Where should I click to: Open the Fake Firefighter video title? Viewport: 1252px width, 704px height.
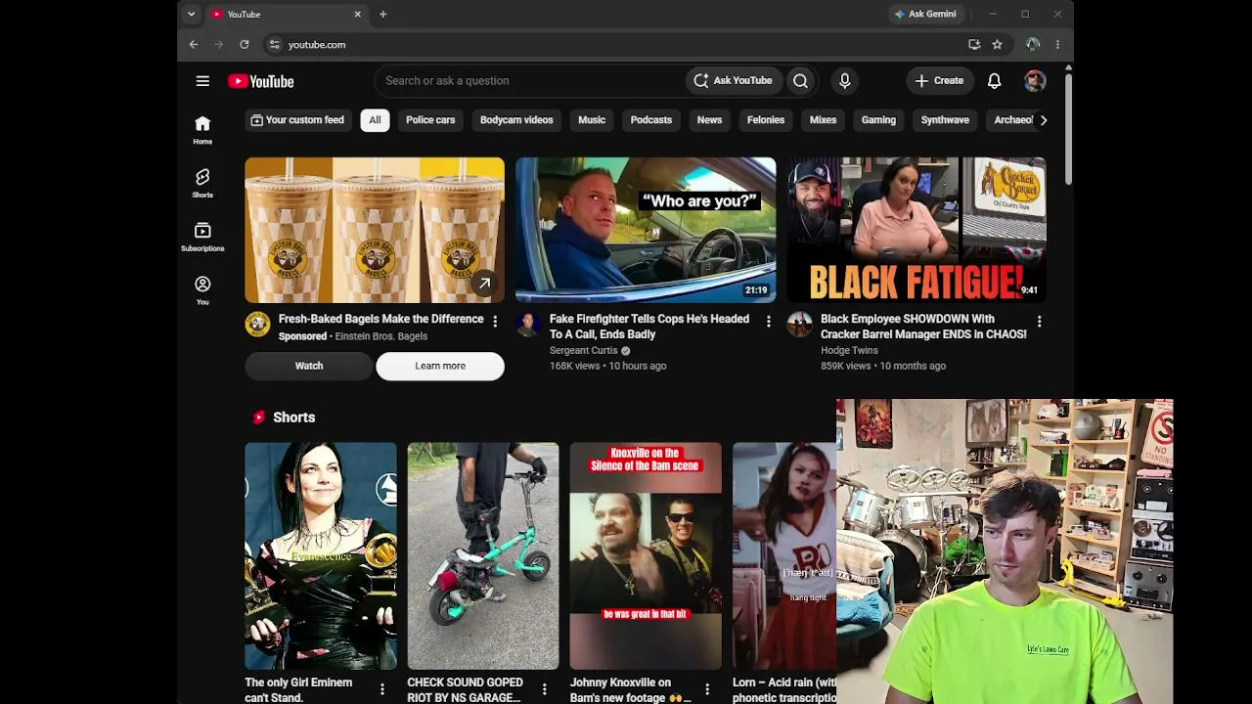(x=649, y=327)
